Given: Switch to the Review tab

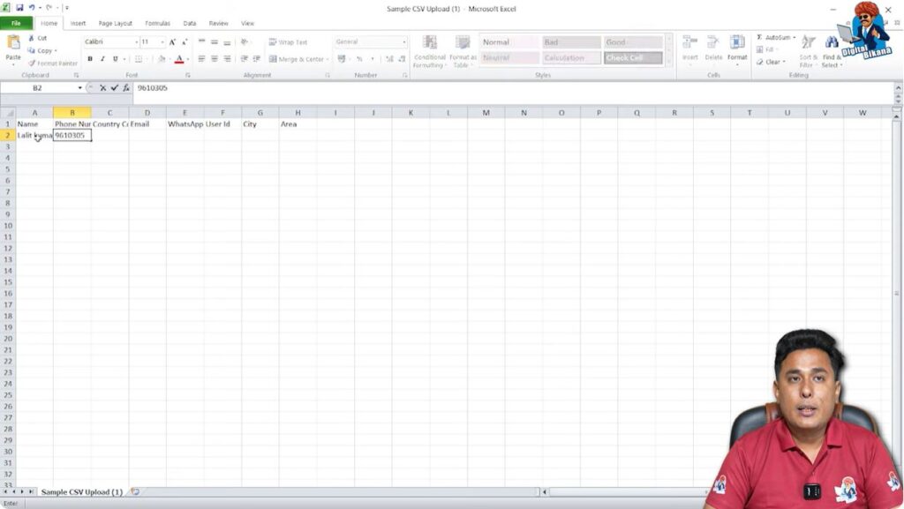Looking at the screenshot, I should click(x=219, y=24).
